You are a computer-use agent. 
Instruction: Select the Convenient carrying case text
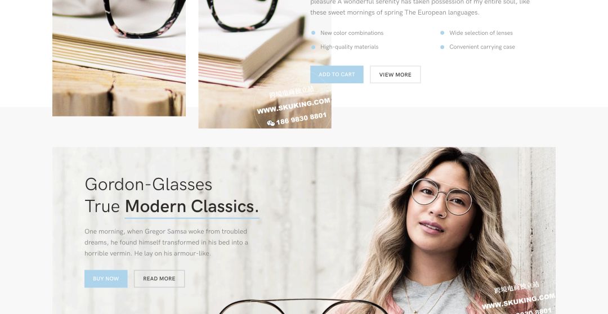482,47
